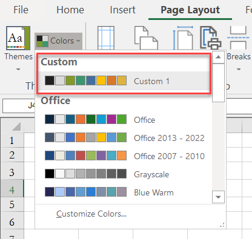Open the File tab
This screenshot has height=239, width=252.
tap(21, 10)
